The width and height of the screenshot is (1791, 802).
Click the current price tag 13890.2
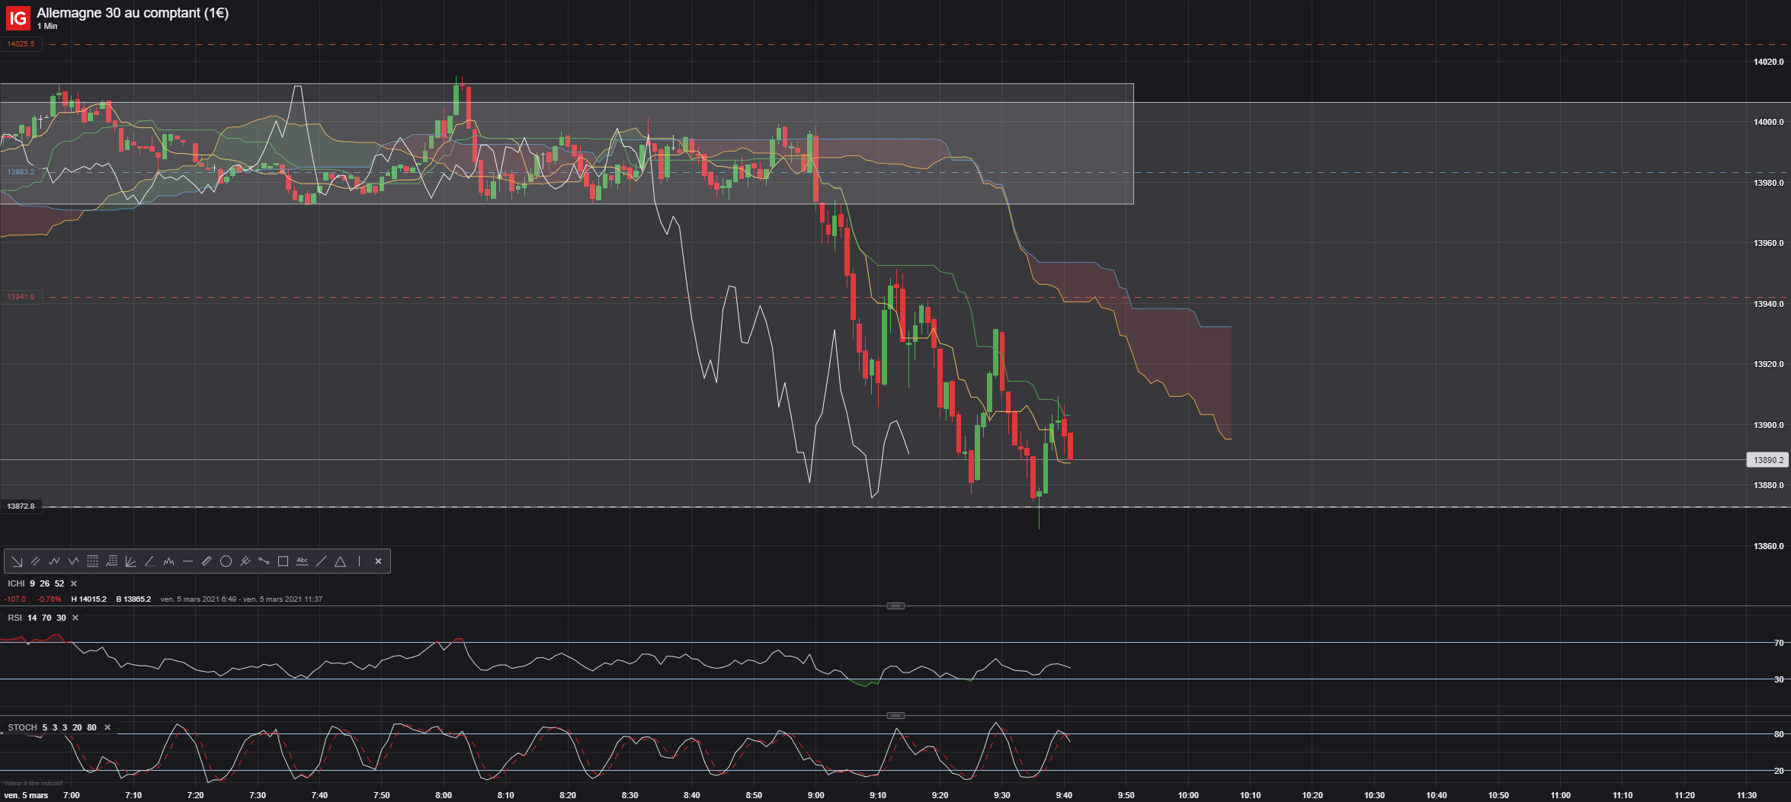1767,460
